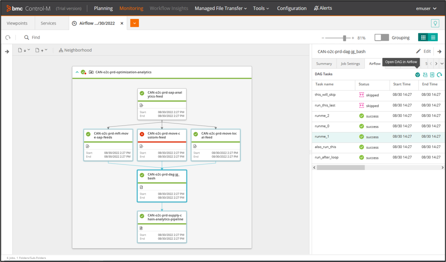The height and width of the screenshot is (262, 446).
Task: Open the Alerts page
Action: point(323,8)
